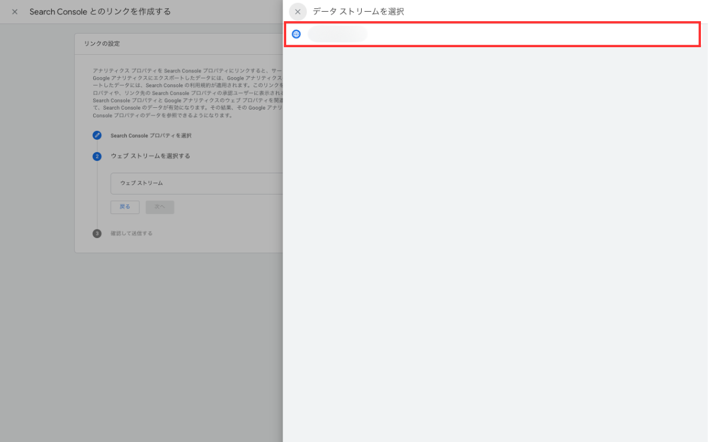Close the Search Console link creation dialog
This screenshot has width=708, height=442.
click(15, 12)
